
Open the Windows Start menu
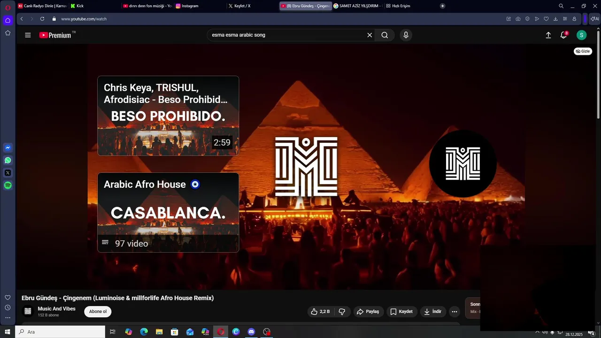pos(8,332)
